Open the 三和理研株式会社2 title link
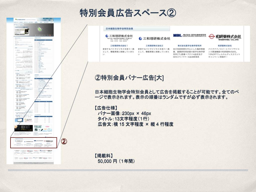 (154, 46)
